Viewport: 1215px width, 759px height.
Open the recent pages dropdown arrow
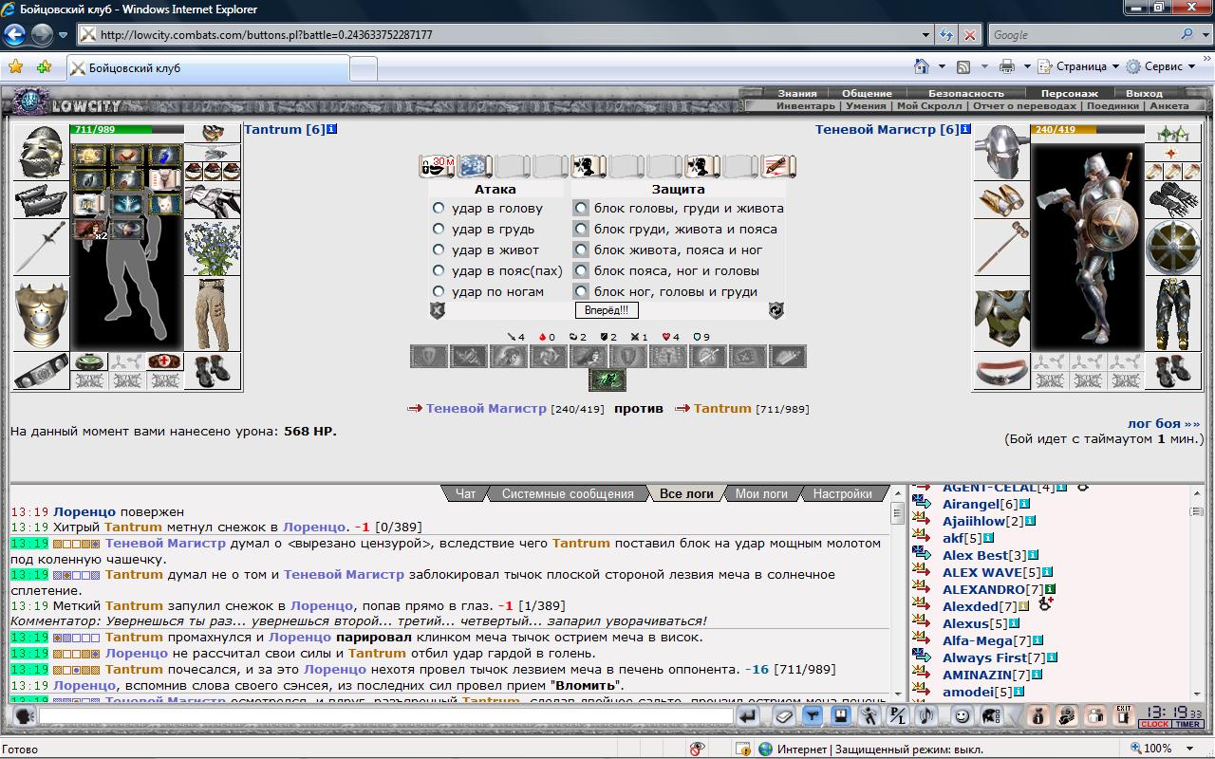pyautogui.click(x=63, y=35)
